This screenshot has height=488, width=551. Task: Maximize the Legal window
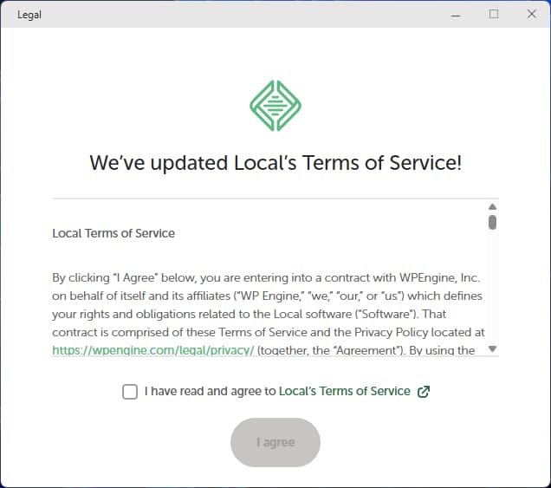[x=494, y=14]
